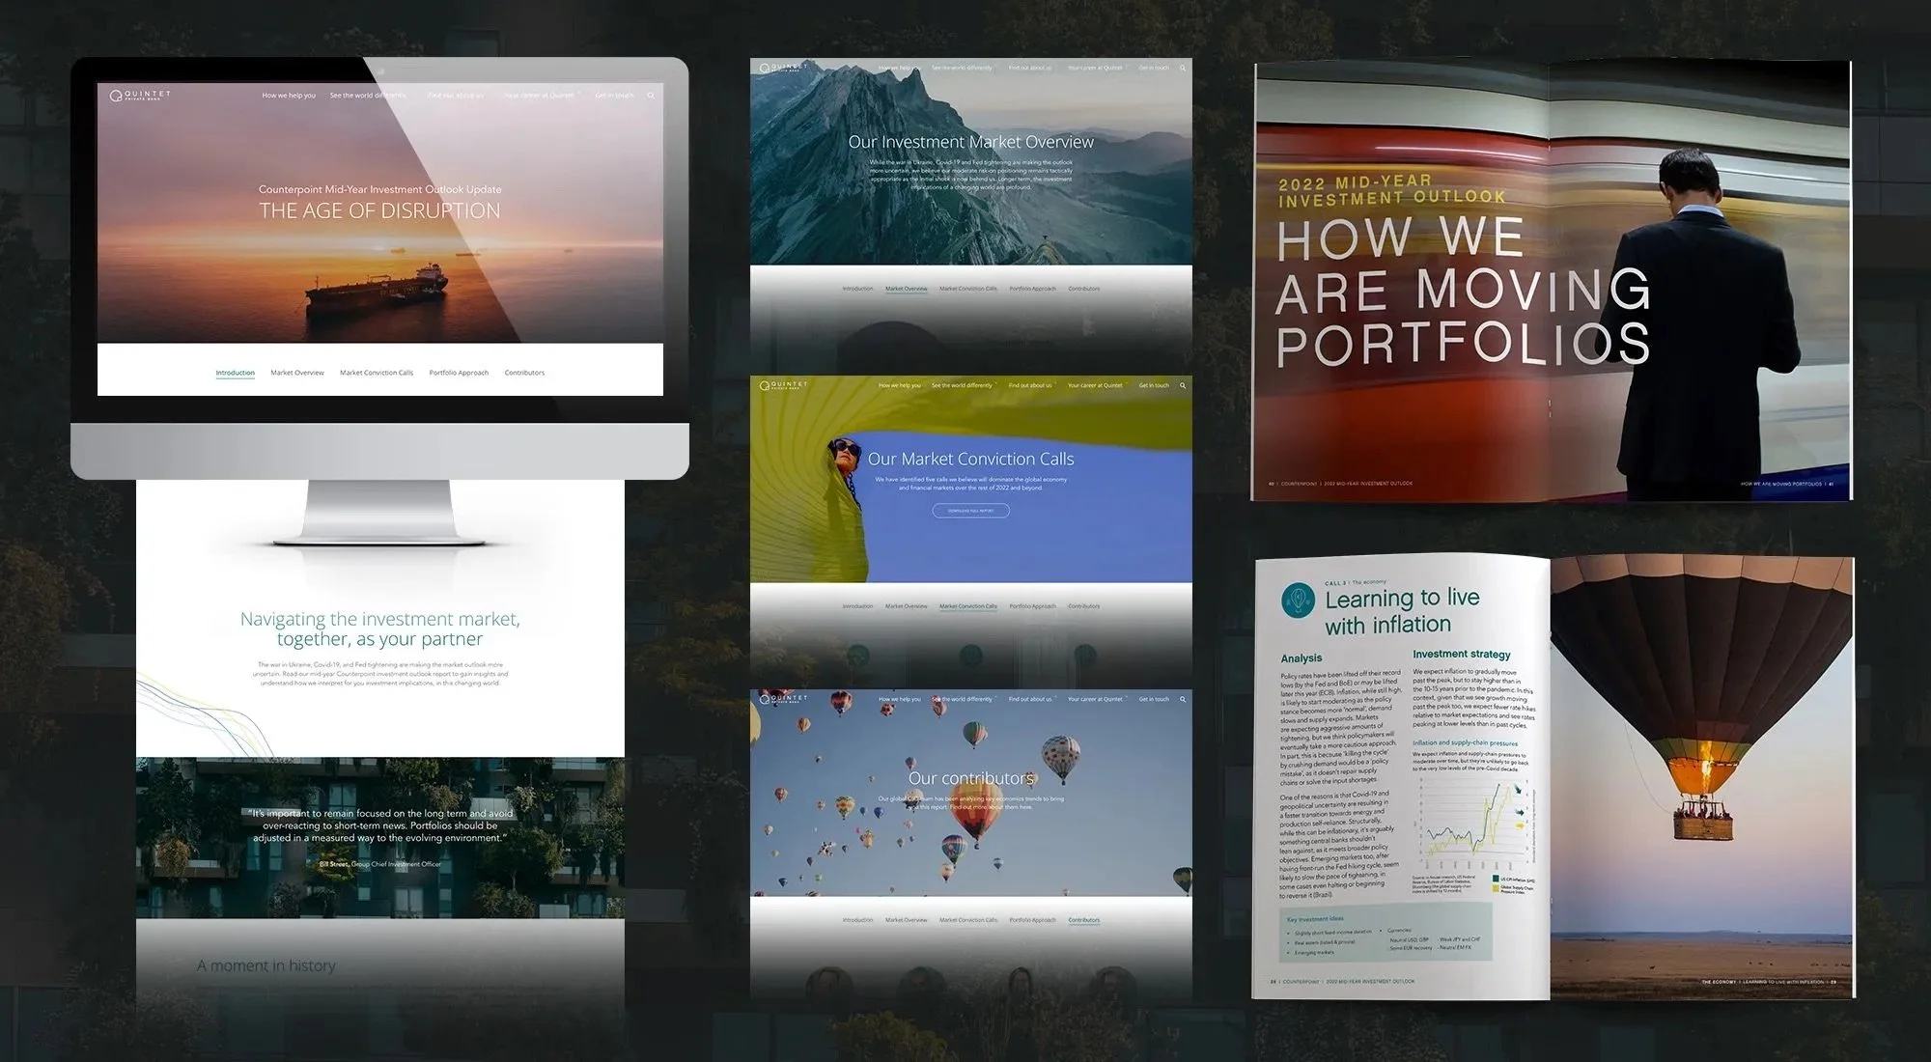Click search icon on Our contributors page
The height and width of the screenshot is (1062, 1931).
1183,699
